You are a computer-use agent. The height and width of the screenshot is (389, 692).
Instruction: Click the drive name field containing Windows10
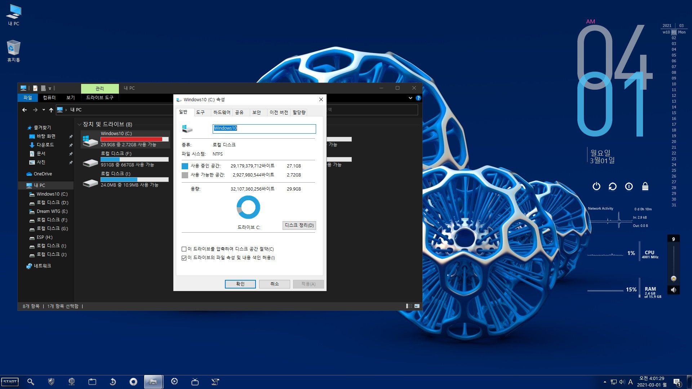(264, 129)
